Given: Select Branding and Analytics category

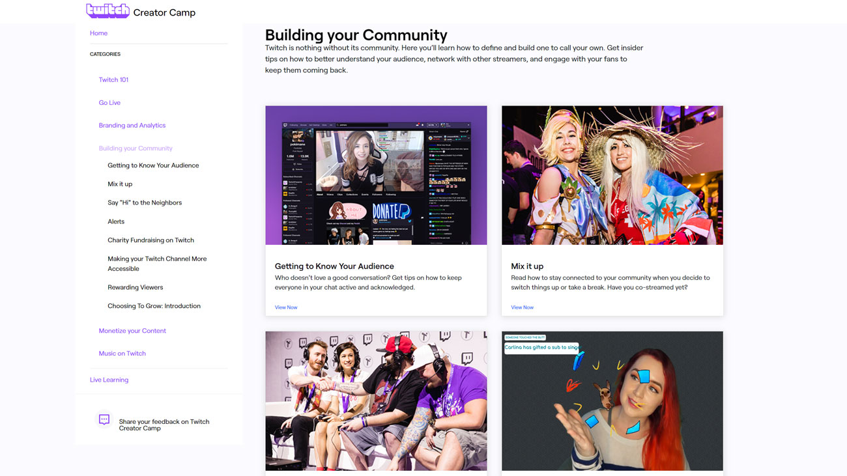Looking at the screenshot, I should click(132, 125).
